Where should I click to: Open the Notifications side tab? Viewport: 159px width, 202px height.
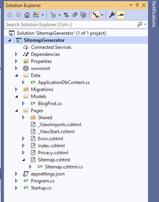coord(154,14)
